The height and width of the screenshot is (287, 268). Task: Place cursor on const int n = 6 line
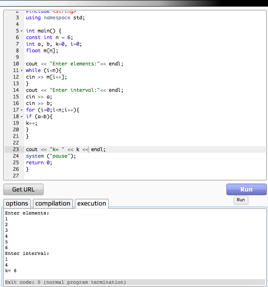click(x=49, y=37)
